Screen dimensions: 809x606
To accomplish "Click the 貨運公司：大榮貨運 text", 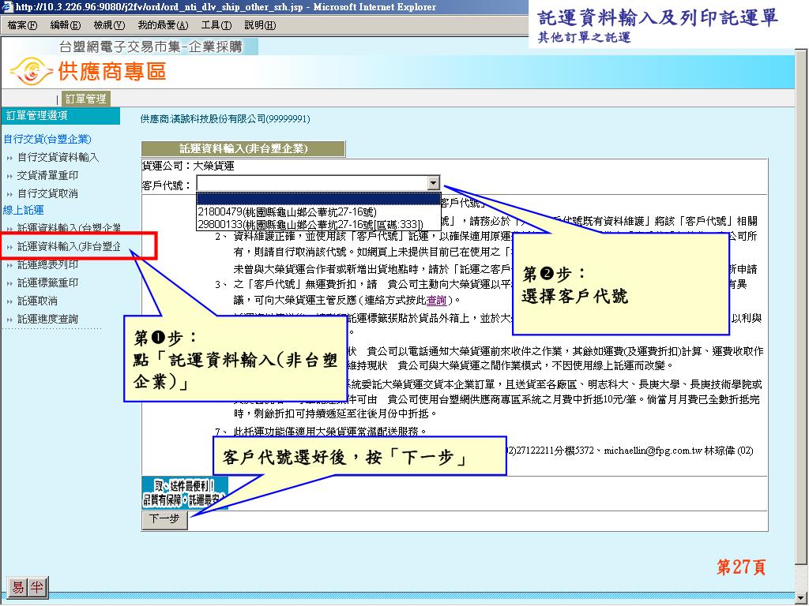I will (188, 166).
